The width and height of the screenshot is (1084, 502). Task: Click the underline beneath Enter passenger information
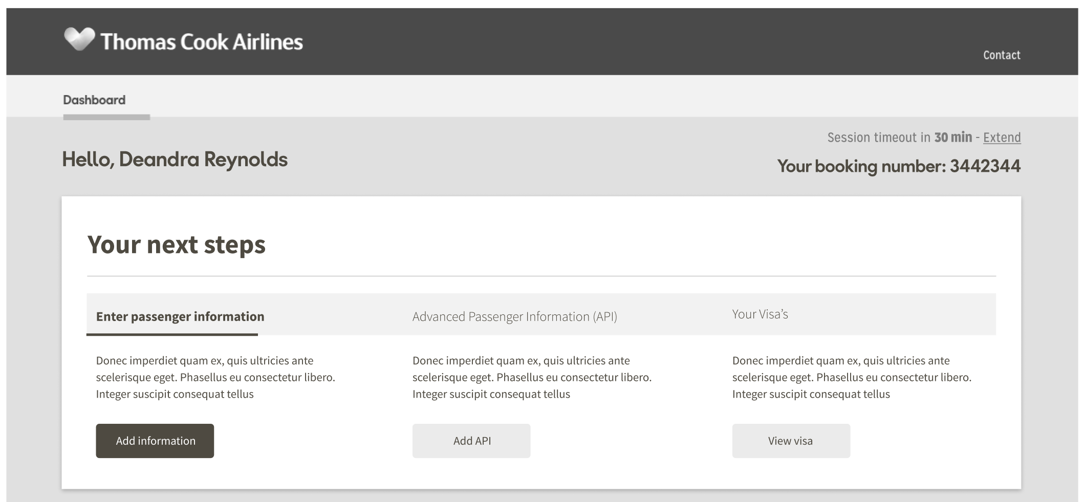point(172,334)
